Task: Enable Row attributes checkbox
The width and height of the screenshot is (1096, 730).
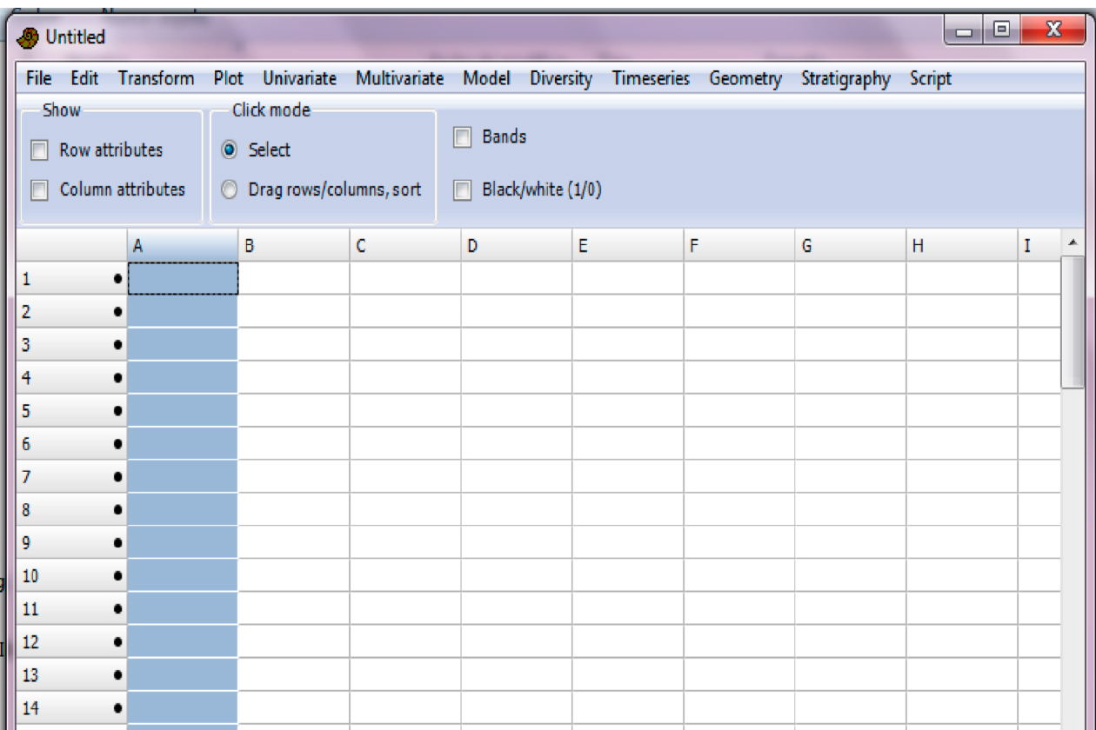Action: click(x=39, y=150)
